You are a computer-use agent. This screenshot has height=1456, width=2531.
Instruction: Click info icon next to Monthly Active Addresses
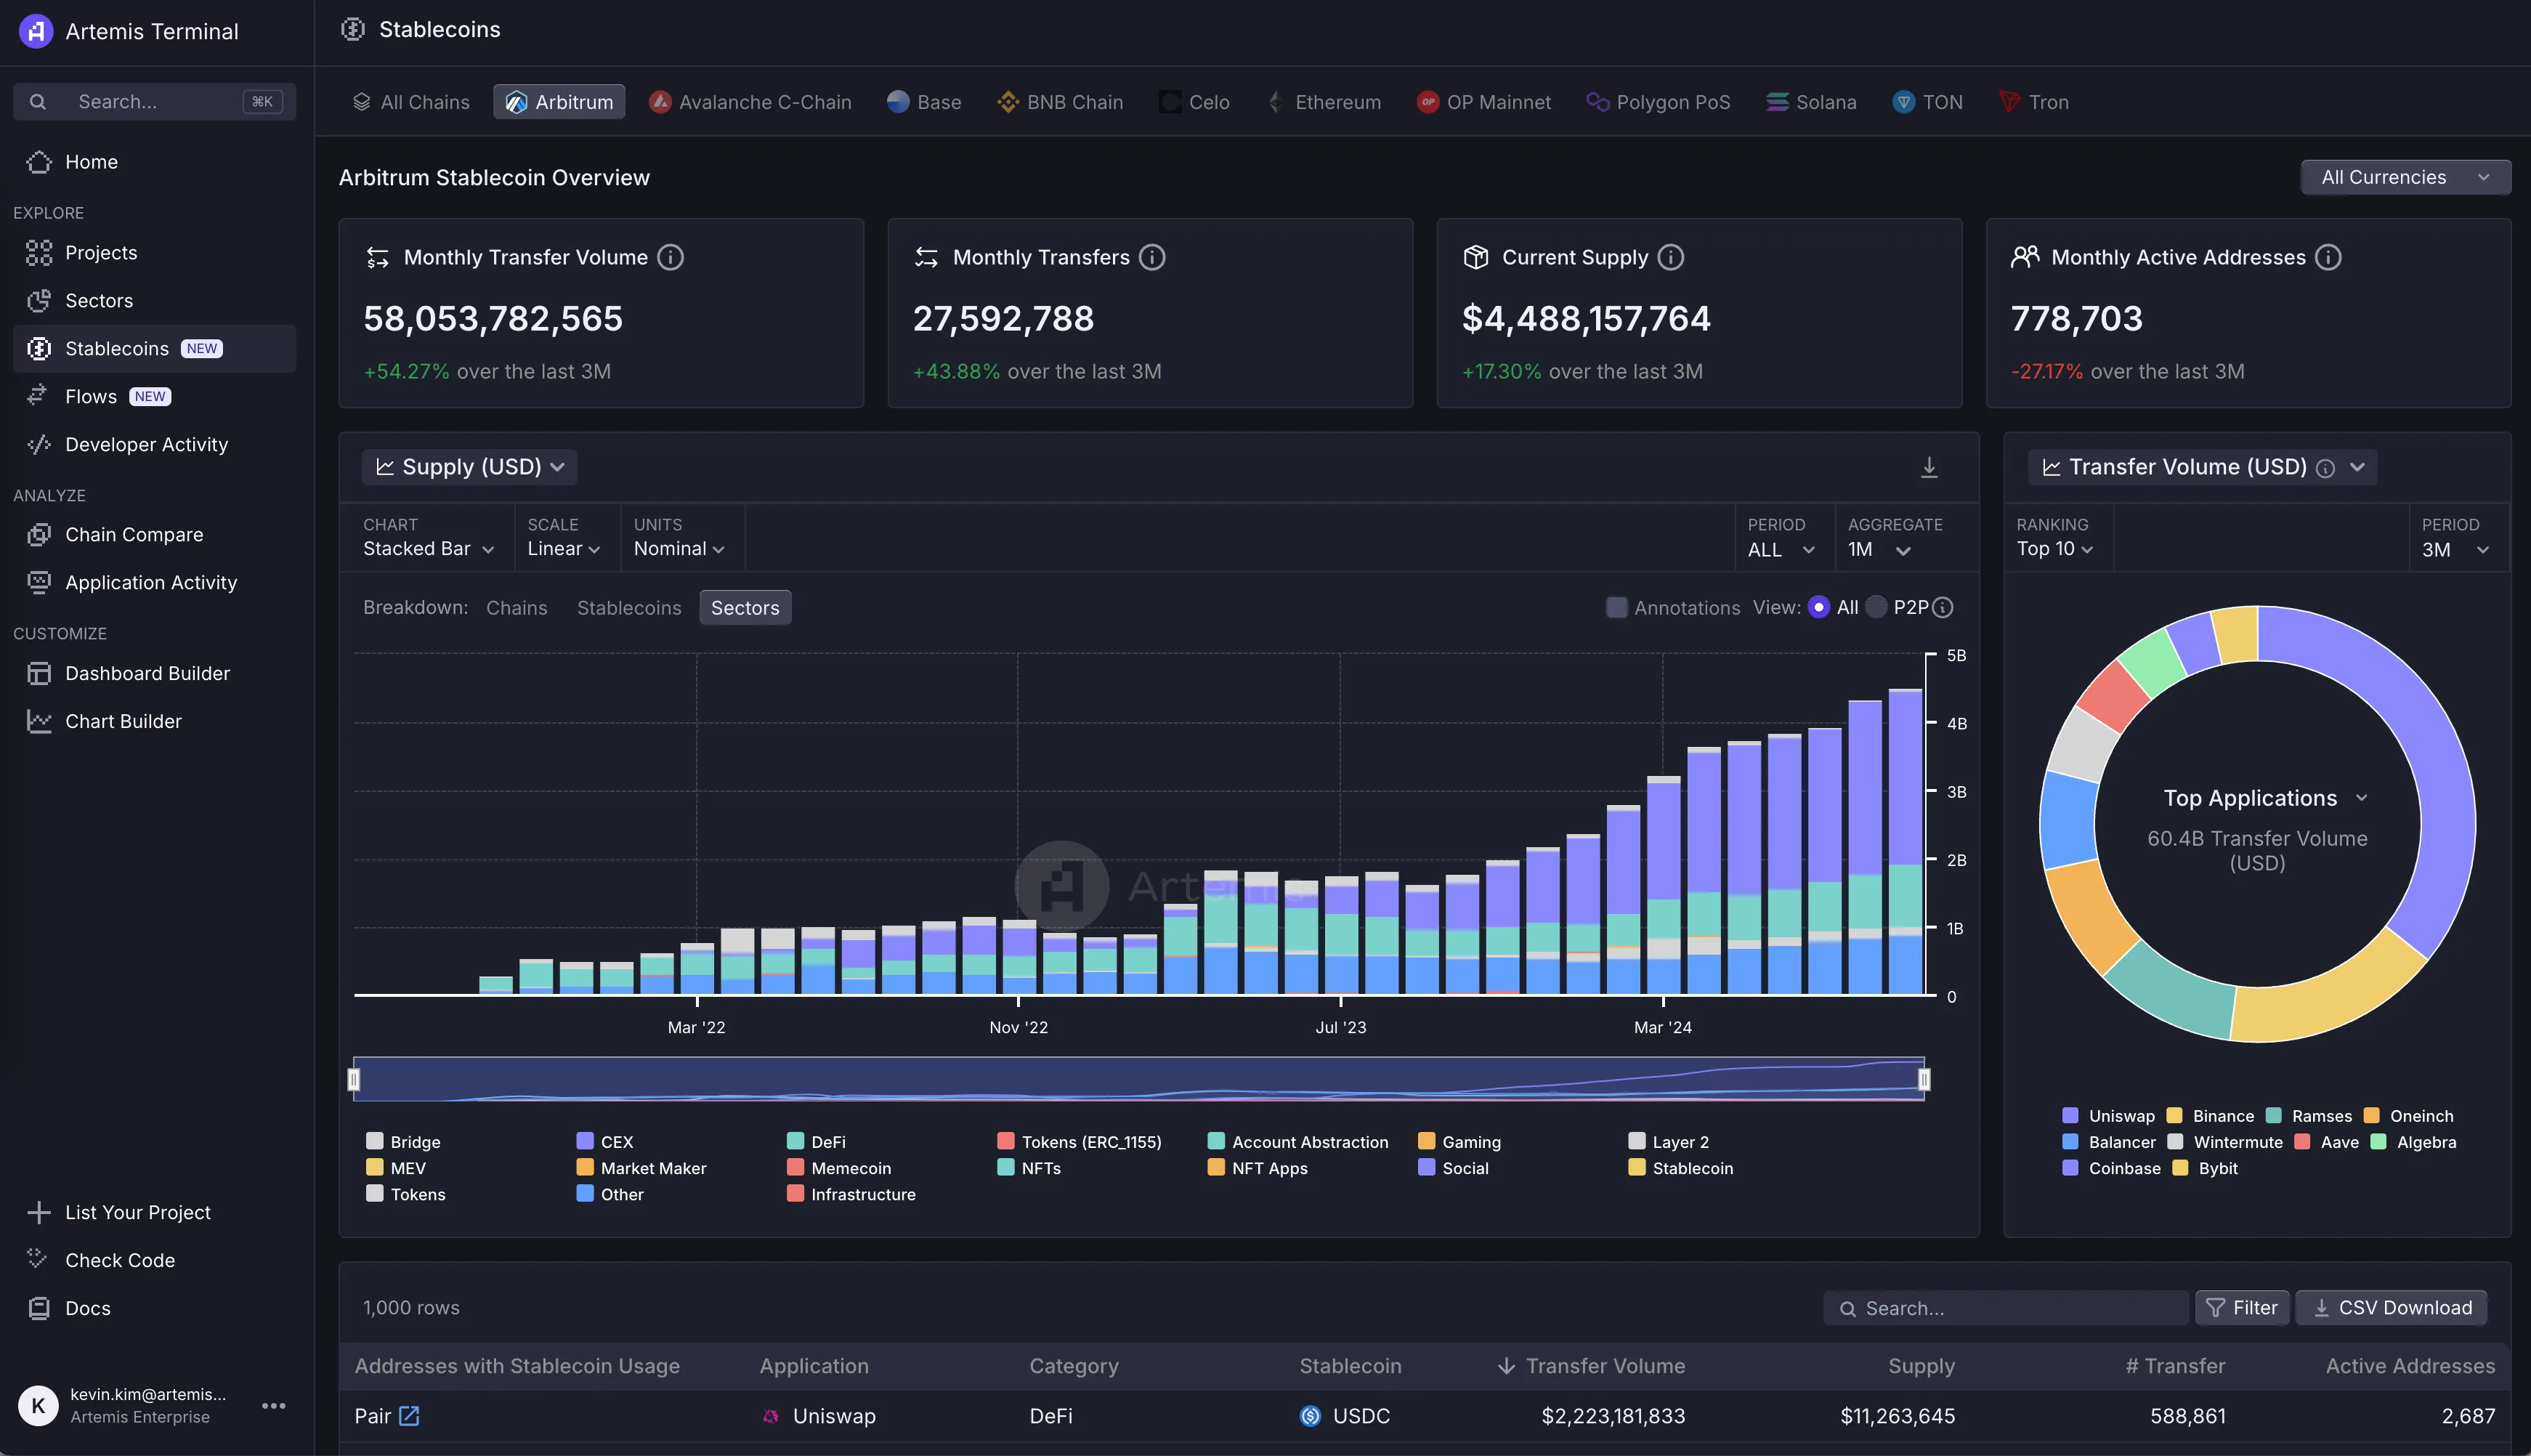2329,258
